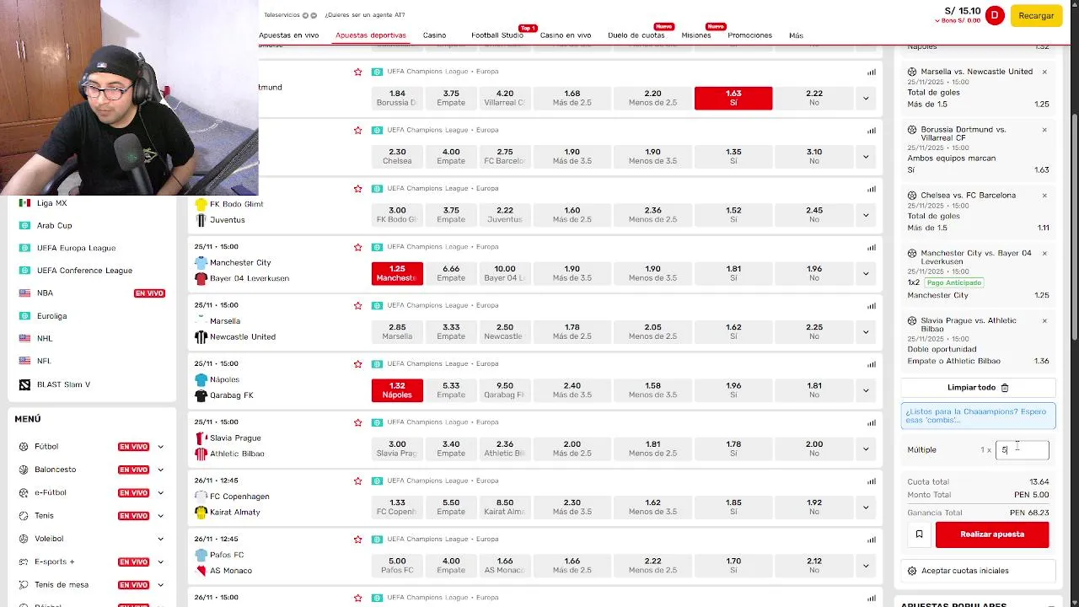Screen dimensions: 1079x607
Task: Select 1.90 Más de 3.5 for Manchester City
Action: pyautogui.click(x=572, y=273)
